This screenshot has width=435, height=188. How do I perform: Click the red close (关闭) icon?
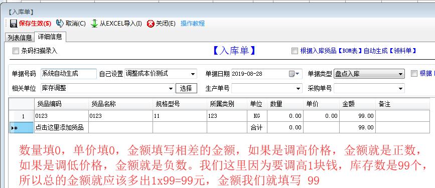pos(151,24)
